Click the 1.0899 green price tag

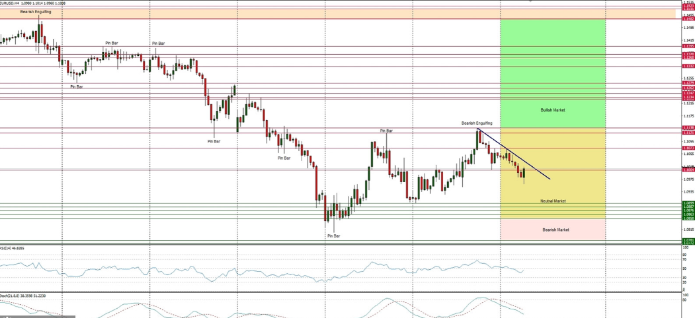click(x=688, y=203)
